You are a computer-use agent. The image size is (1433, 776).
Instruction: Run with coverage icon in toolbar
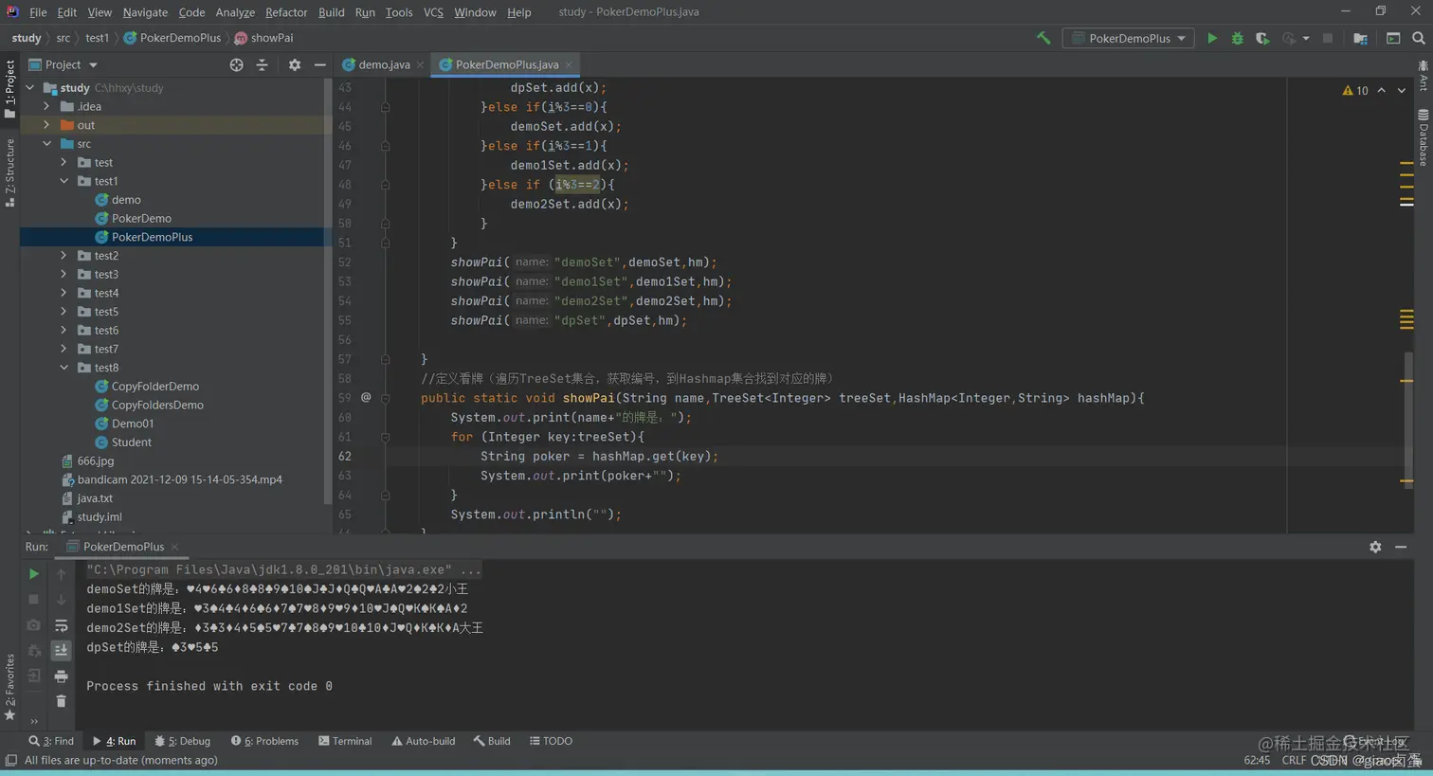(x=1262, y=38)
